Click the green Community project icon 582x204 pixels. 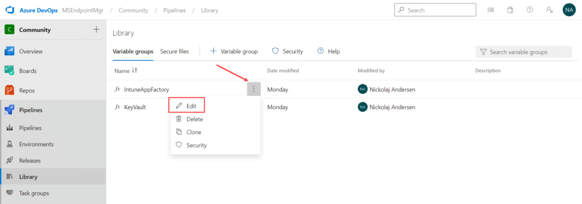pos(9,29)
